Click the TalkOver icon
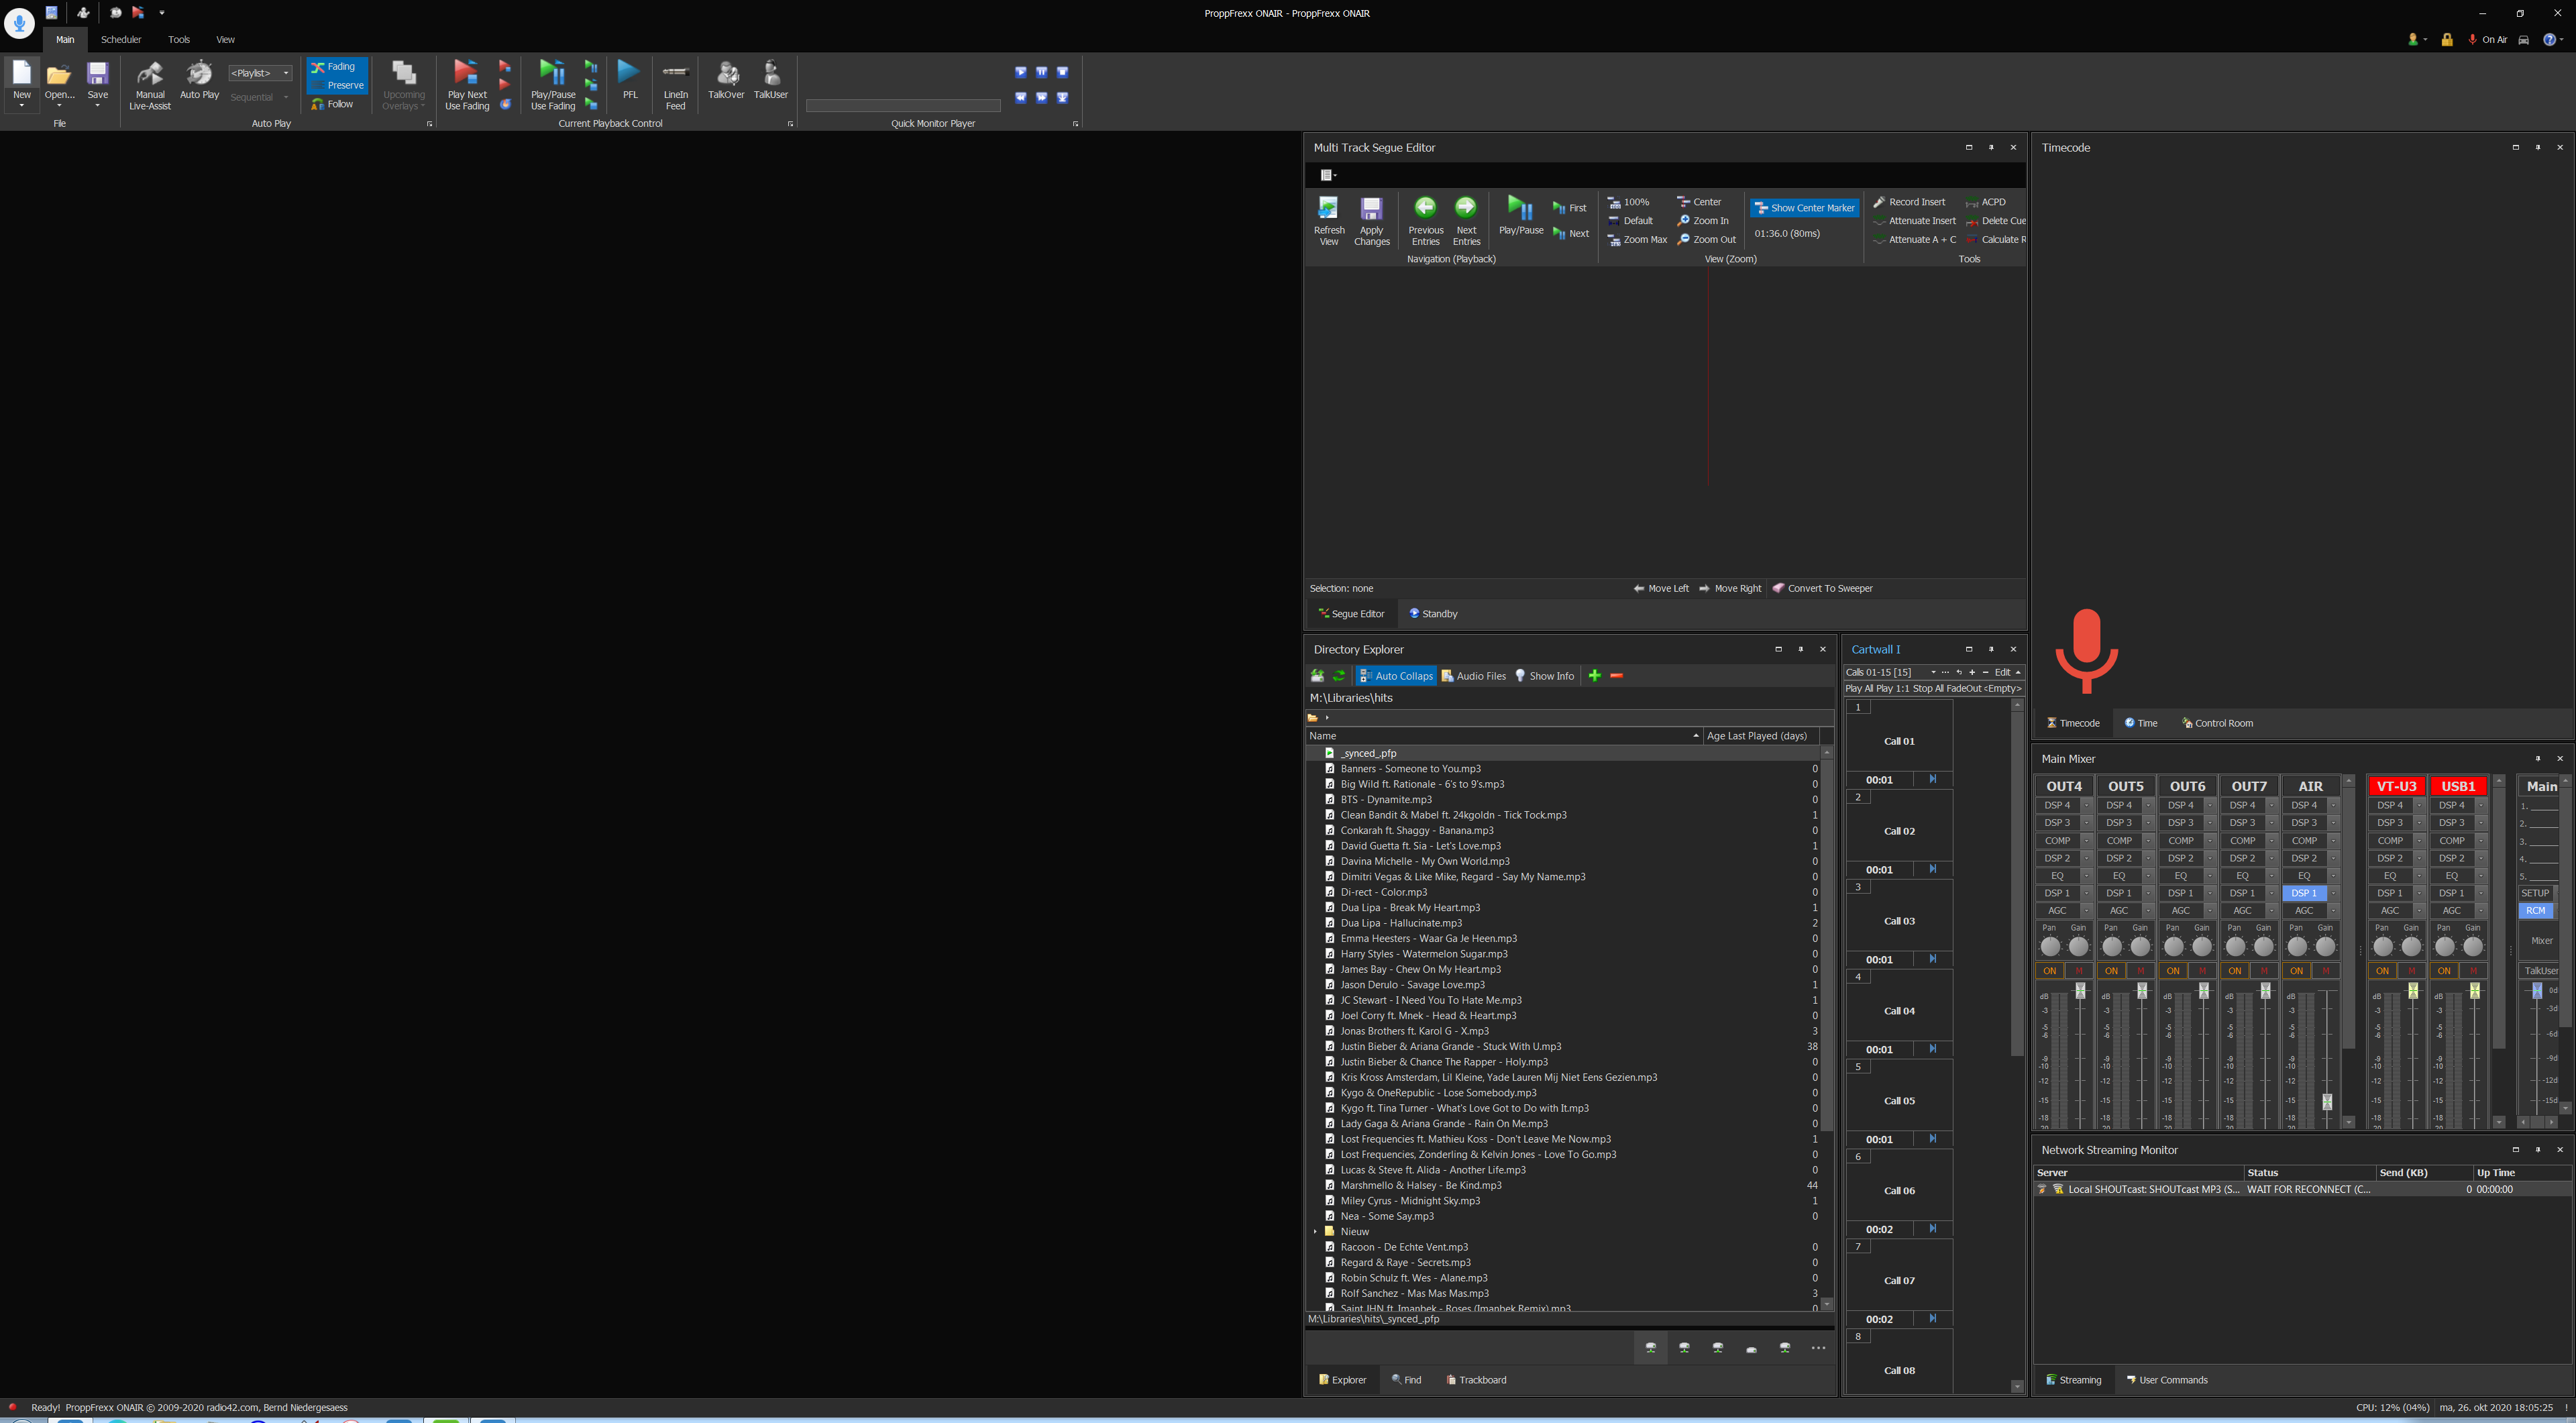Viewport: 2576px width, 1423px height. click(x=727, y=74)
